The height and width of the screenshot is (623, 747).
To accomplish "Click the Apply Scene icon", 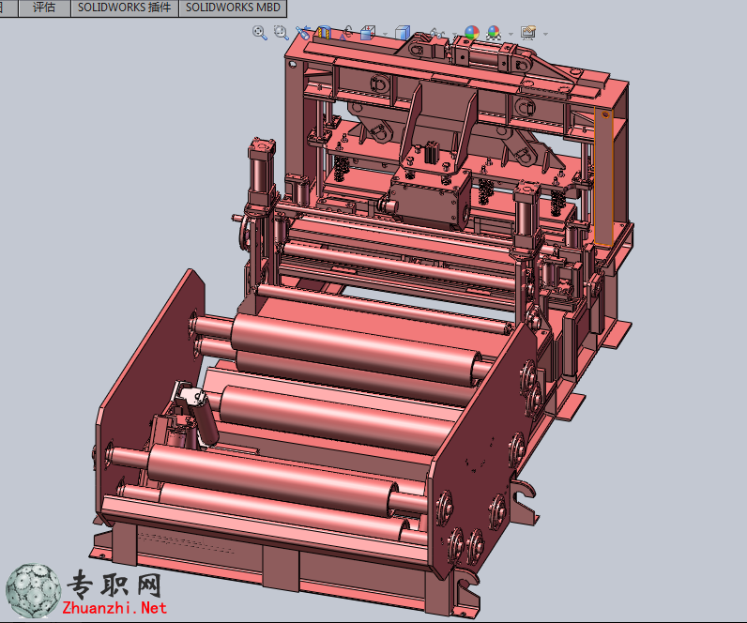I will (x=494, y=33).
